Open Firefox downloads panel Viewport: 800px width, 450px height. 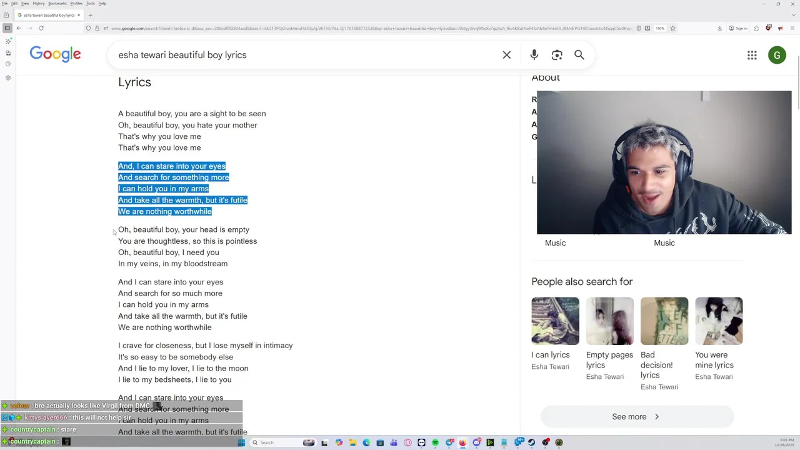(x=719, y=28)
